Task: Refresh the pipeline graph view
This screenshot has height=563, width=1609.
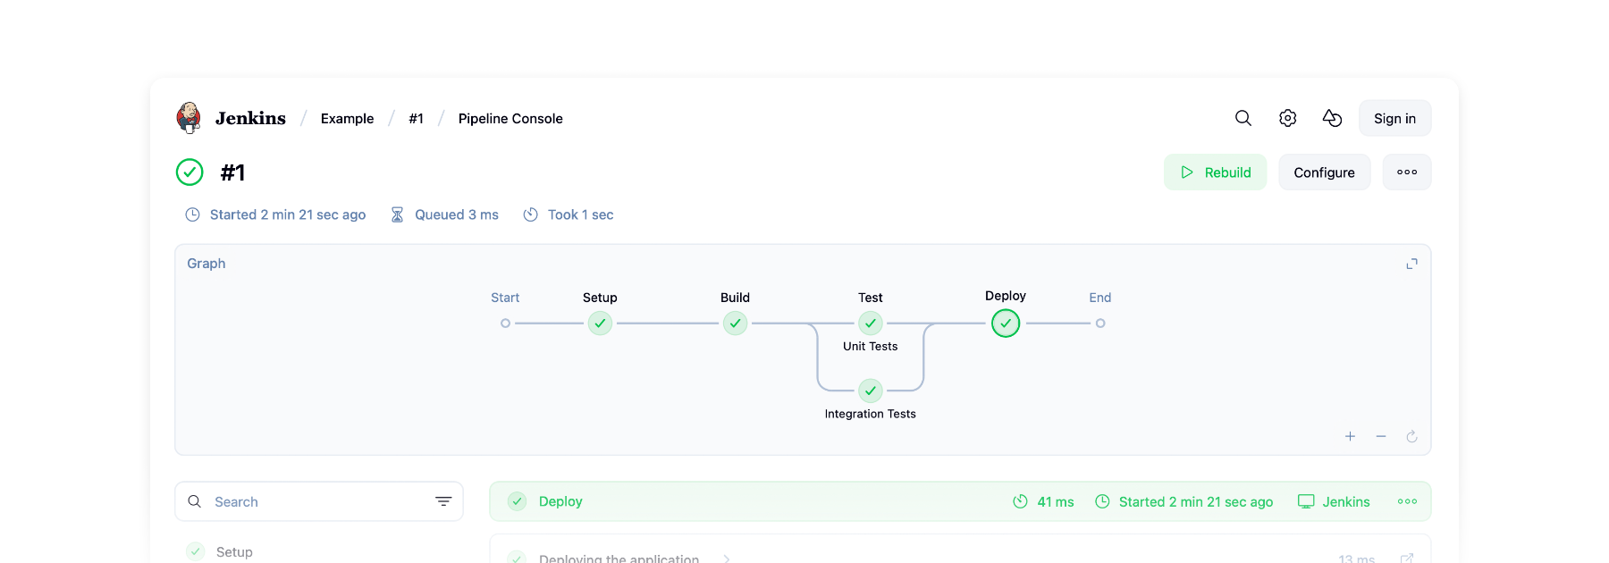Action: pyautogui.click(x=1411, y=437)
